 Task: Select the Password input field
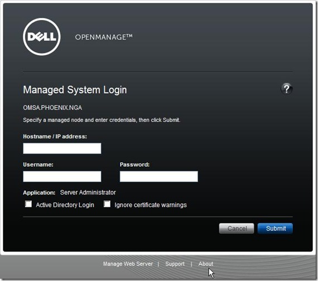[159, 176]
